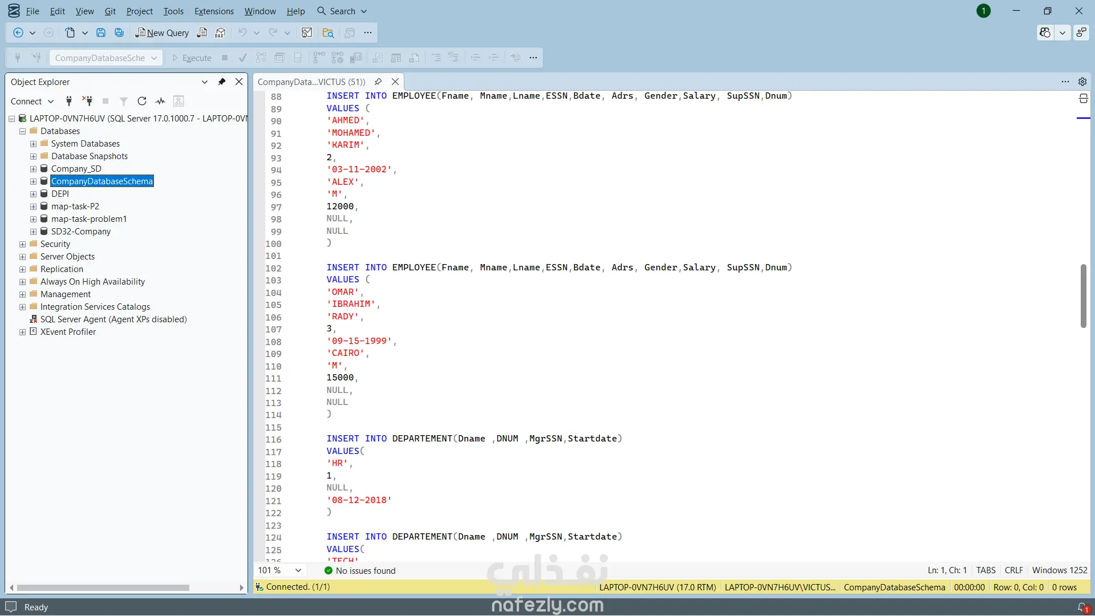
Task: Open the Connect dropdown in Object Explorer
Action: click(32, 101)
